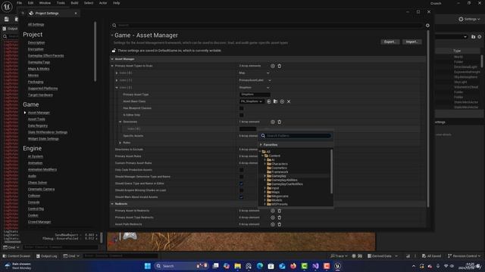Click the settings category list scrollbar
485x272 pixels.
click(95, 51)
